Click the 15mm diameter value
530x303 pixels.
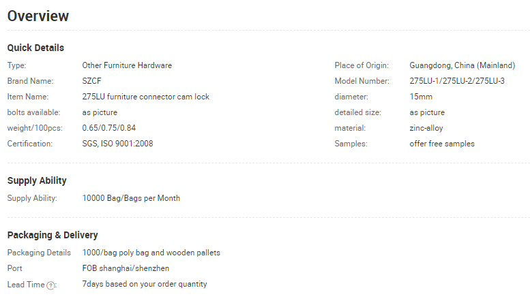click(421, 97)
